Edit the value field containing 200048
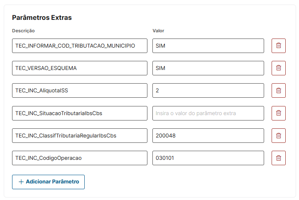 208,135
